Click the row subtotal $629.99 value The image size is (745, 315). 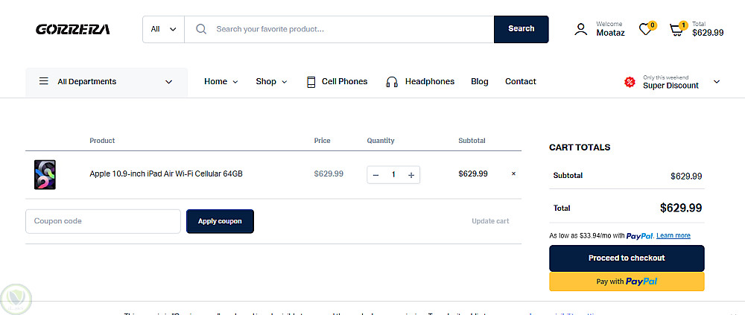473,174
